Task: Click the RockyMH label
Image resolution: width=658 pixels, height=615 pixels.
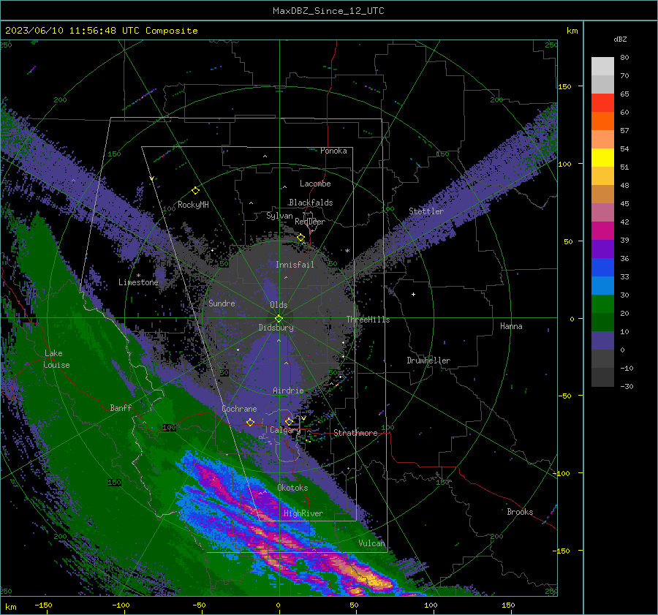Action: (x=193, y=205)
